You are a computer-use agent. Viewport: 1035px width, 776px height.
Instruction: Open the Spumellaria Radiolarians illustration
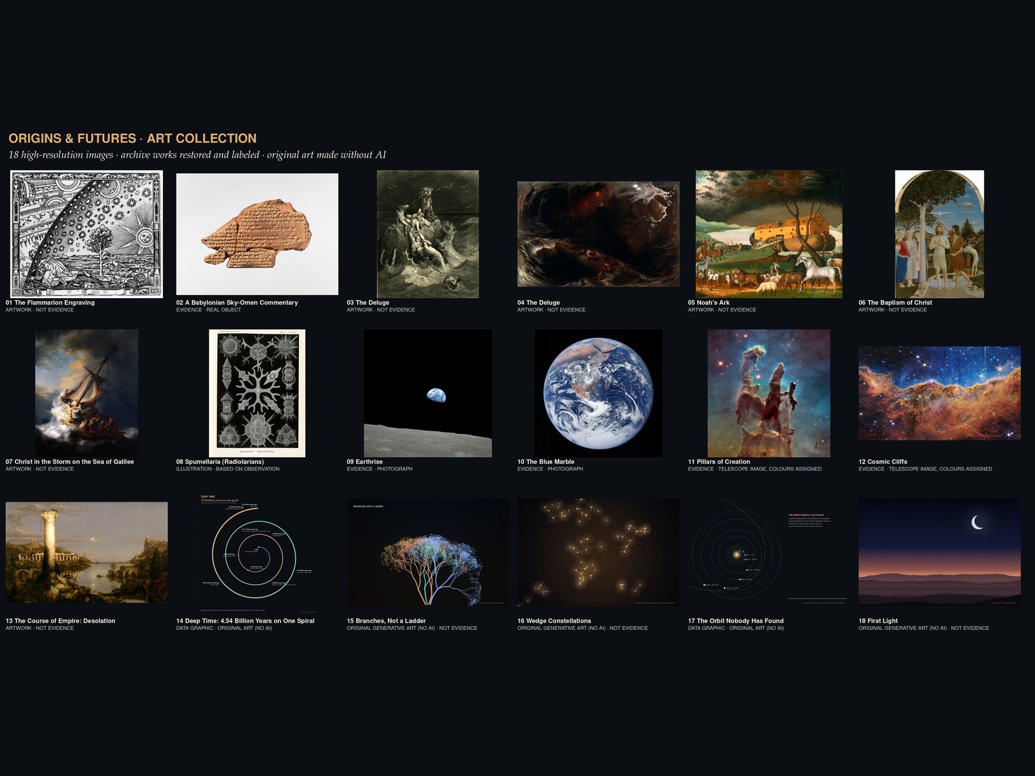[257, 393]
